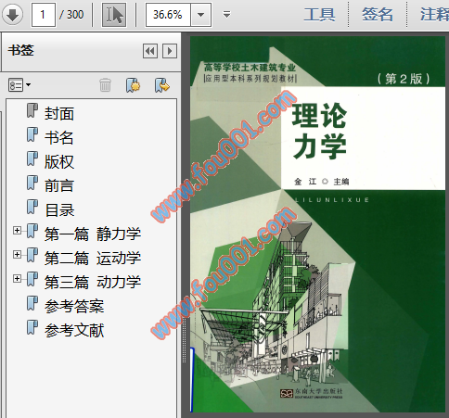
Task: Click the expand current bookmark icon
Action: (162, 85)
